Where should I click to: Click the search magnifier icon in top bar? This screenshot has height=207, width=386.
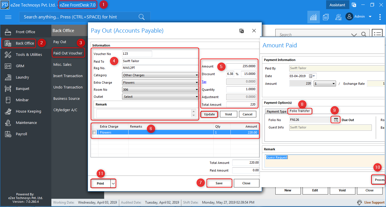click(x=142, y=17)
